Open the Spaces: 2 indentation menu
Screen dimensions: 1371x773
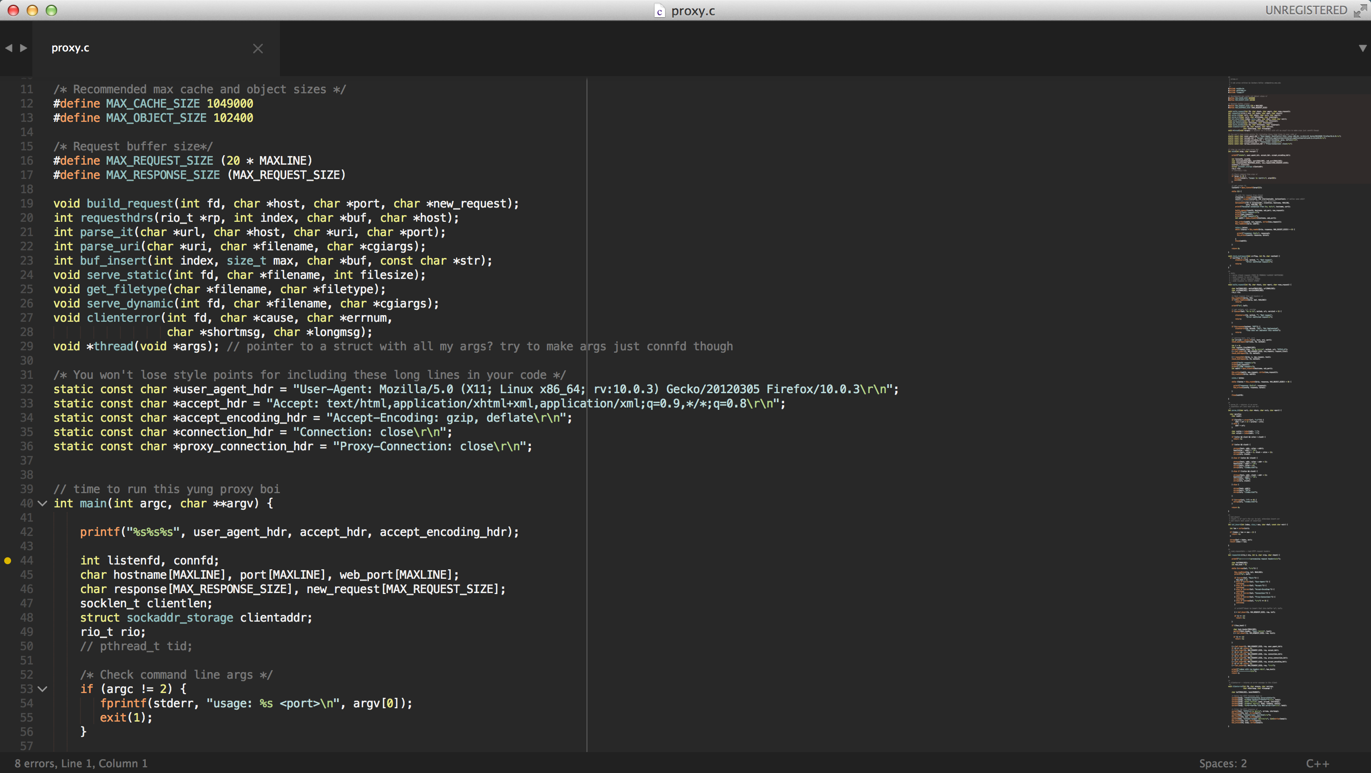click(1222, 763)
